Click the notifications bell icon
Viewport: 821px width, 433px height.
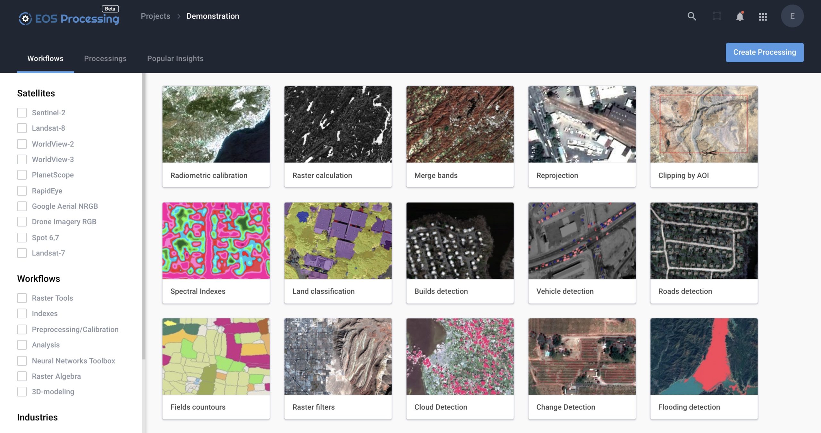[x=740, y=16]
